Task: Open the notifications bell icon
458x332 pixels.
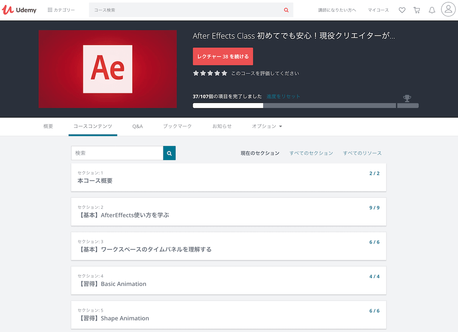Action: point(432,10)
